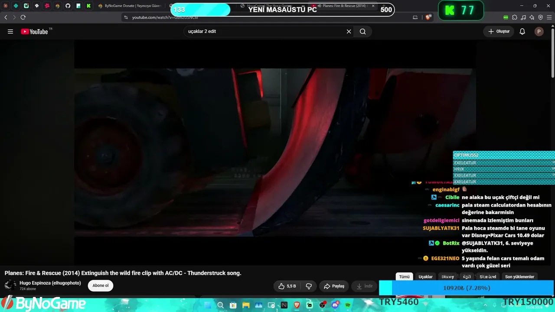Open the pinned teal diamond tab
Viewport: 555px width, 312px height.
(x=16, y=6)
